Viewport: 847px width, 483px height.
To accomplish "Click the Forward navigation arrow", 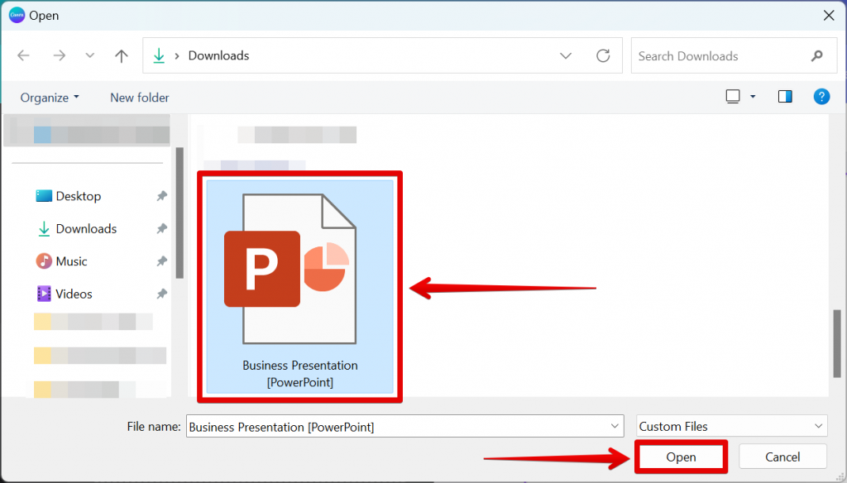I will [x=59, y=56].
